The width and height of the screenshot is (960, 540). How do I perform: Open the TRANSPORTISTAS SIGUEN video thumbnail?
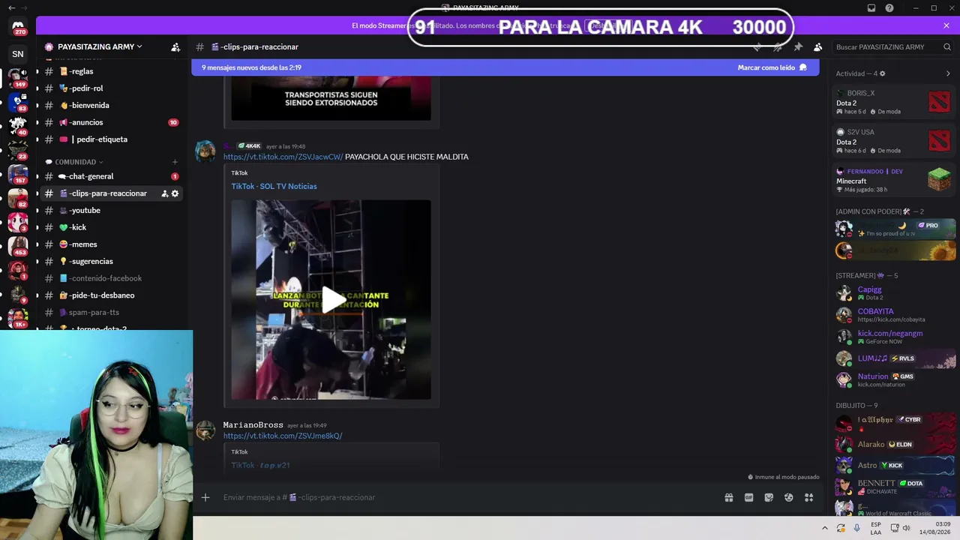point(331,98)
